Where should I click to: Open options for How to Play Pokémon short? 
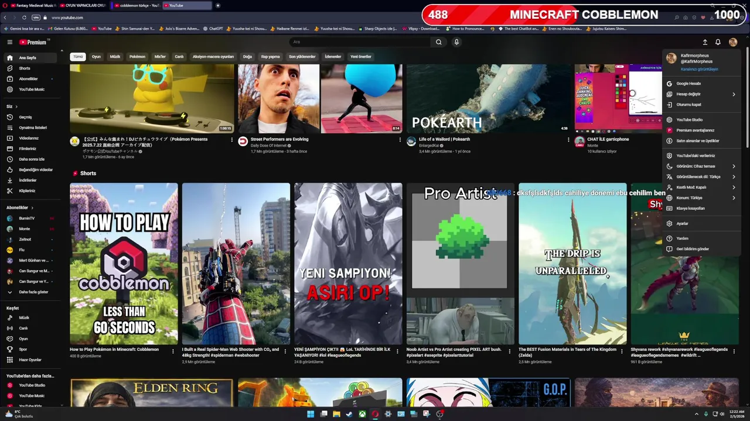pos(173,351)
